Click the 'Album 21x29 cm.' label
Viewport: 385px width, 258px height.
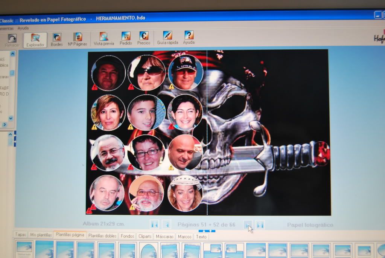point(103,224)
